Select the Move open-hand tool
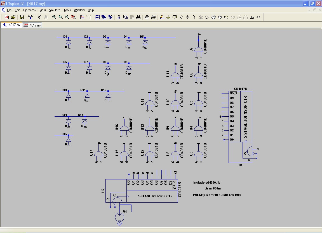Image resolution: width=322 pixels, height=233 pixels. (213, 17)
